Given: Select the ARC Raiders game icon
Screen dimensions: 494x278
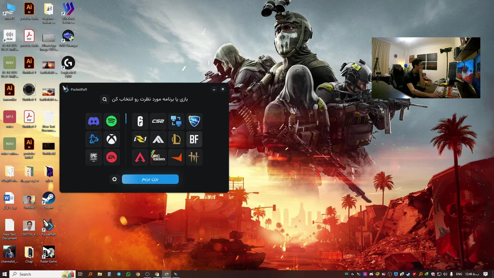Looking at the screenshot, I should tap(158, 157).
